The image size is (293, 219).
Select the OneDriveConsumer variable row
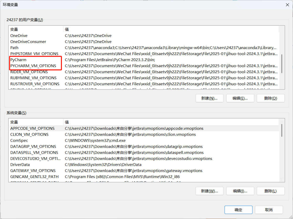[28, 41]
